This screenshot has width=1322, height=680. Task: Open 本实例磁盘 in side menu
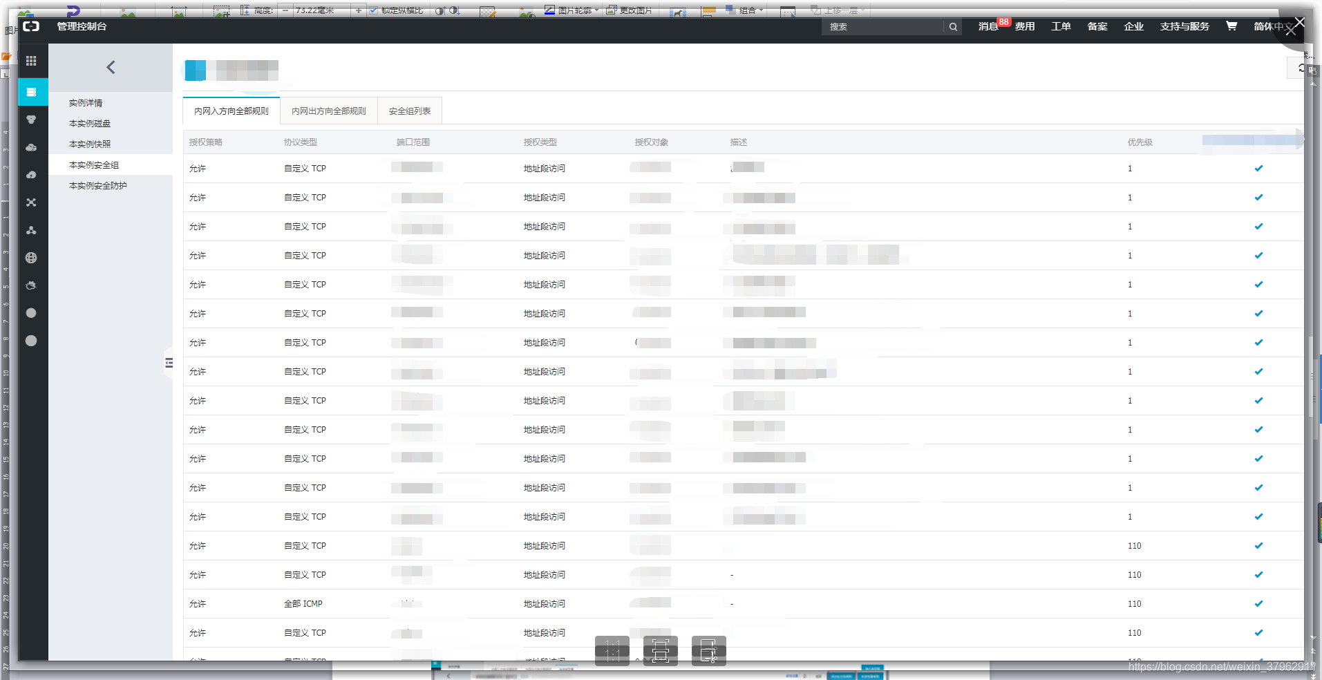(90, 124)
